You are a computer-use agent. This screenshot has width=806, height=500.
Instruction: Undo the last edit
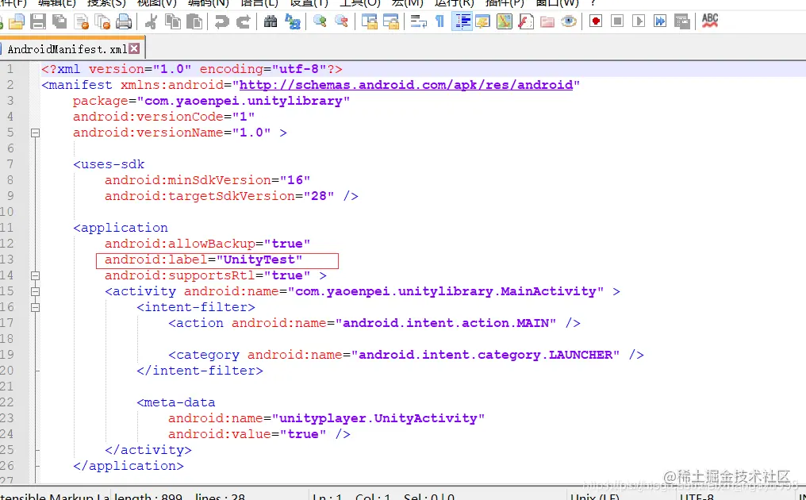point(221,21)
